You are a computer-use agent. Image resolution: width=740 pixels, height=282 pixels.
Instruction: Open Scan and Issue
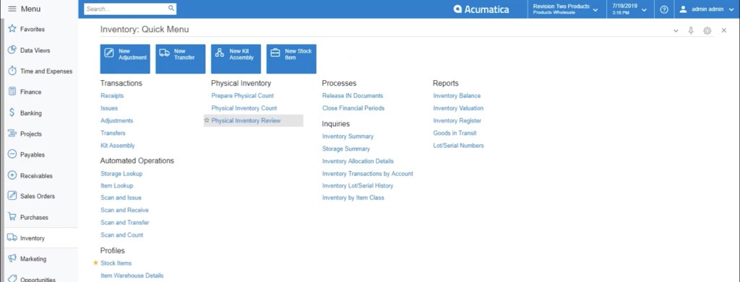pyautogui.click(x=121, y=198)
